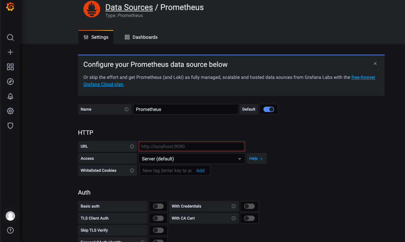Open the Help question mark icon
405x242 pixels.
10,230
